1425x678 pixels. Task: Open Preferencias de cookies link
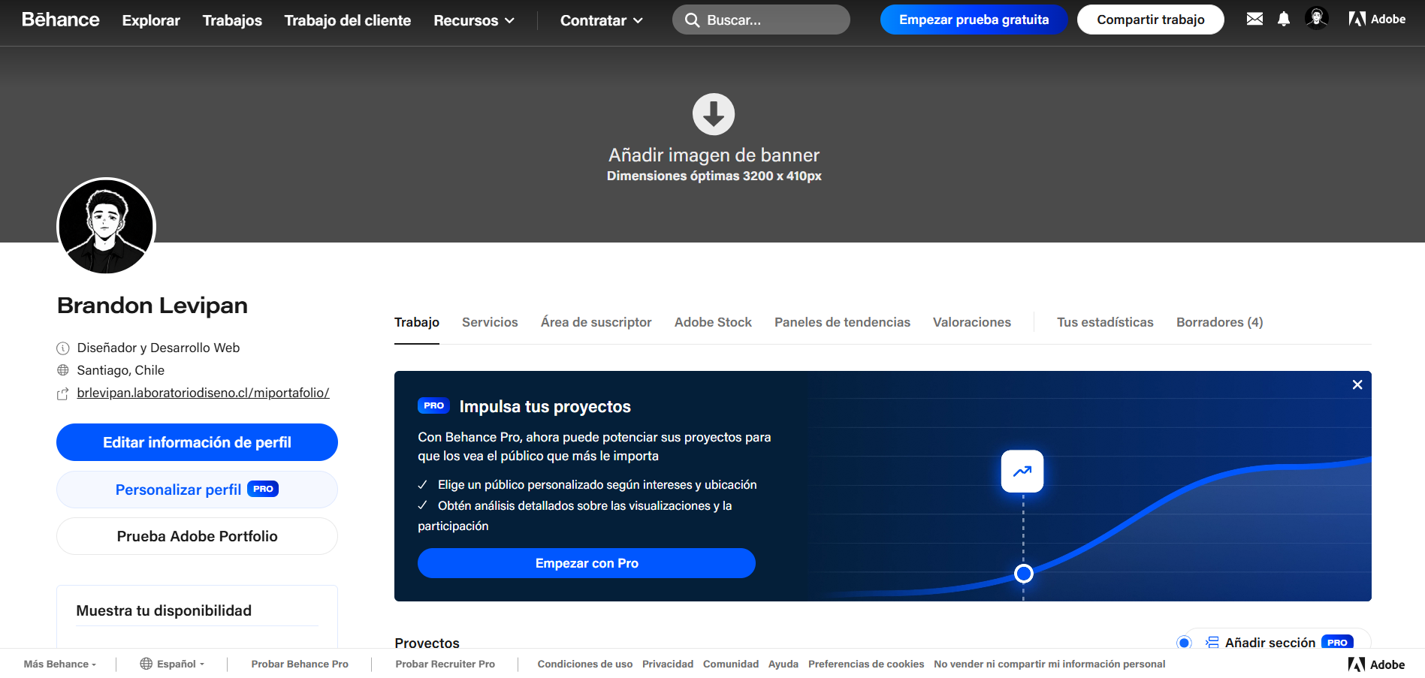pos(866,664)
